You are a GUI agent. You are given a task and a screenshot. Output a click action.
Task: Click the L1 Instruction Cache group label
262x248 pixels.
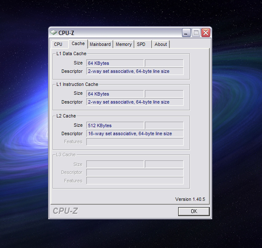77,84
